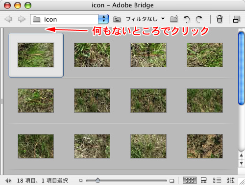Toggle the side panels with the double-arrow icon

pyautogui.click(x=8, y=181)
